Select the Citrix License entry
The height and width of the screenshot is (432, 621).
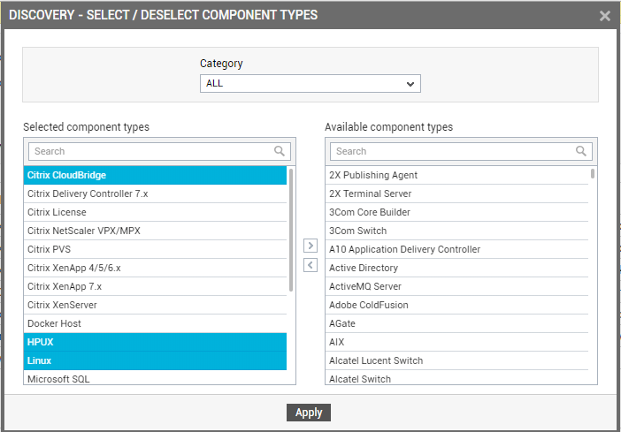[155, 212]
